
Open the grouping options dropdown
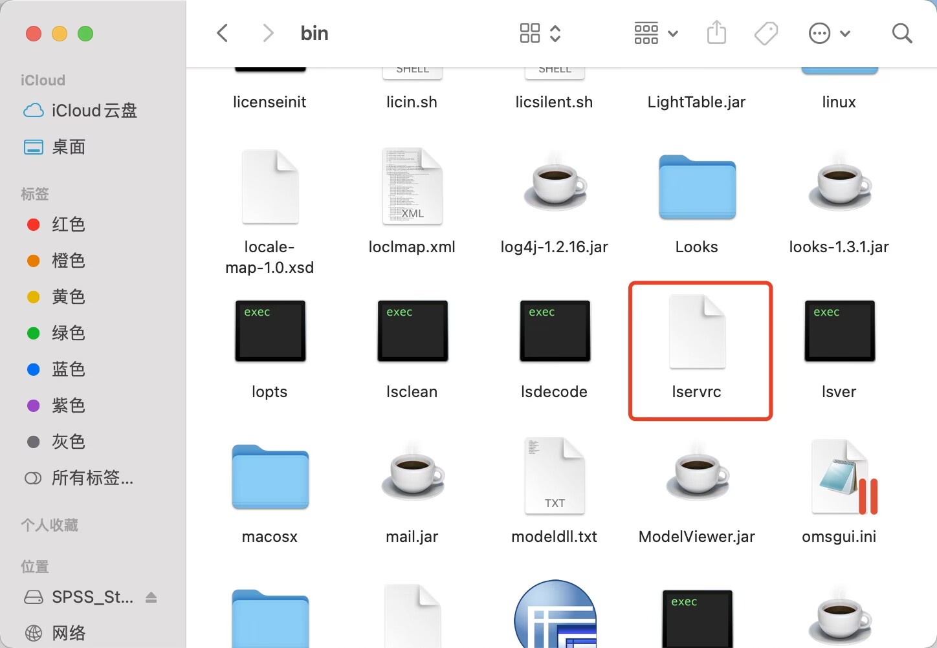[x=656, y=33]
